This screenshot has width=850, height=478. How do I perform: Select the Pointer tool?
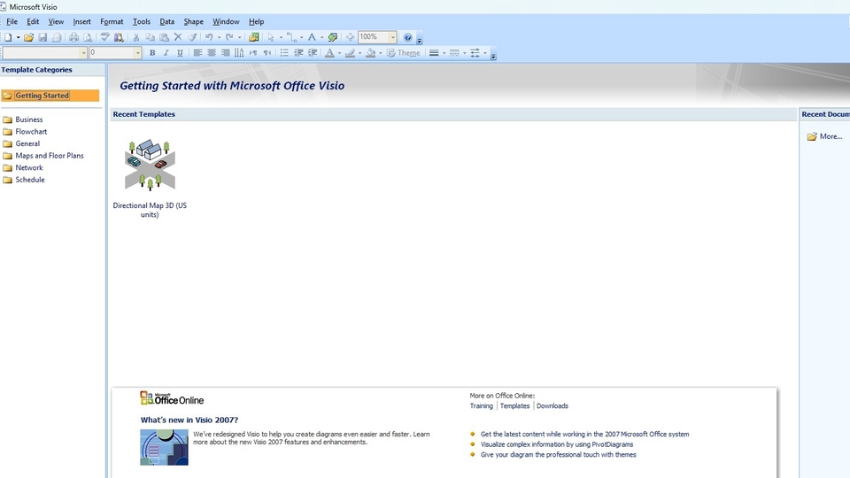(x=271, y=37)
